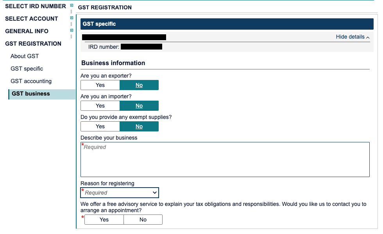The height and width of the screenshot is (234, 383).
Task: Click No for advisory service appointment
Action: point(143,220)
